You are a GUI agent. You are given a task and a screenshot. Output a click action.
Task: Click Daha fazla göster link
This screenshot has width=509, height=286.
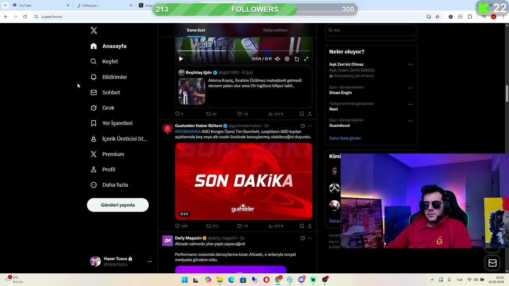(x=345, y=138)
